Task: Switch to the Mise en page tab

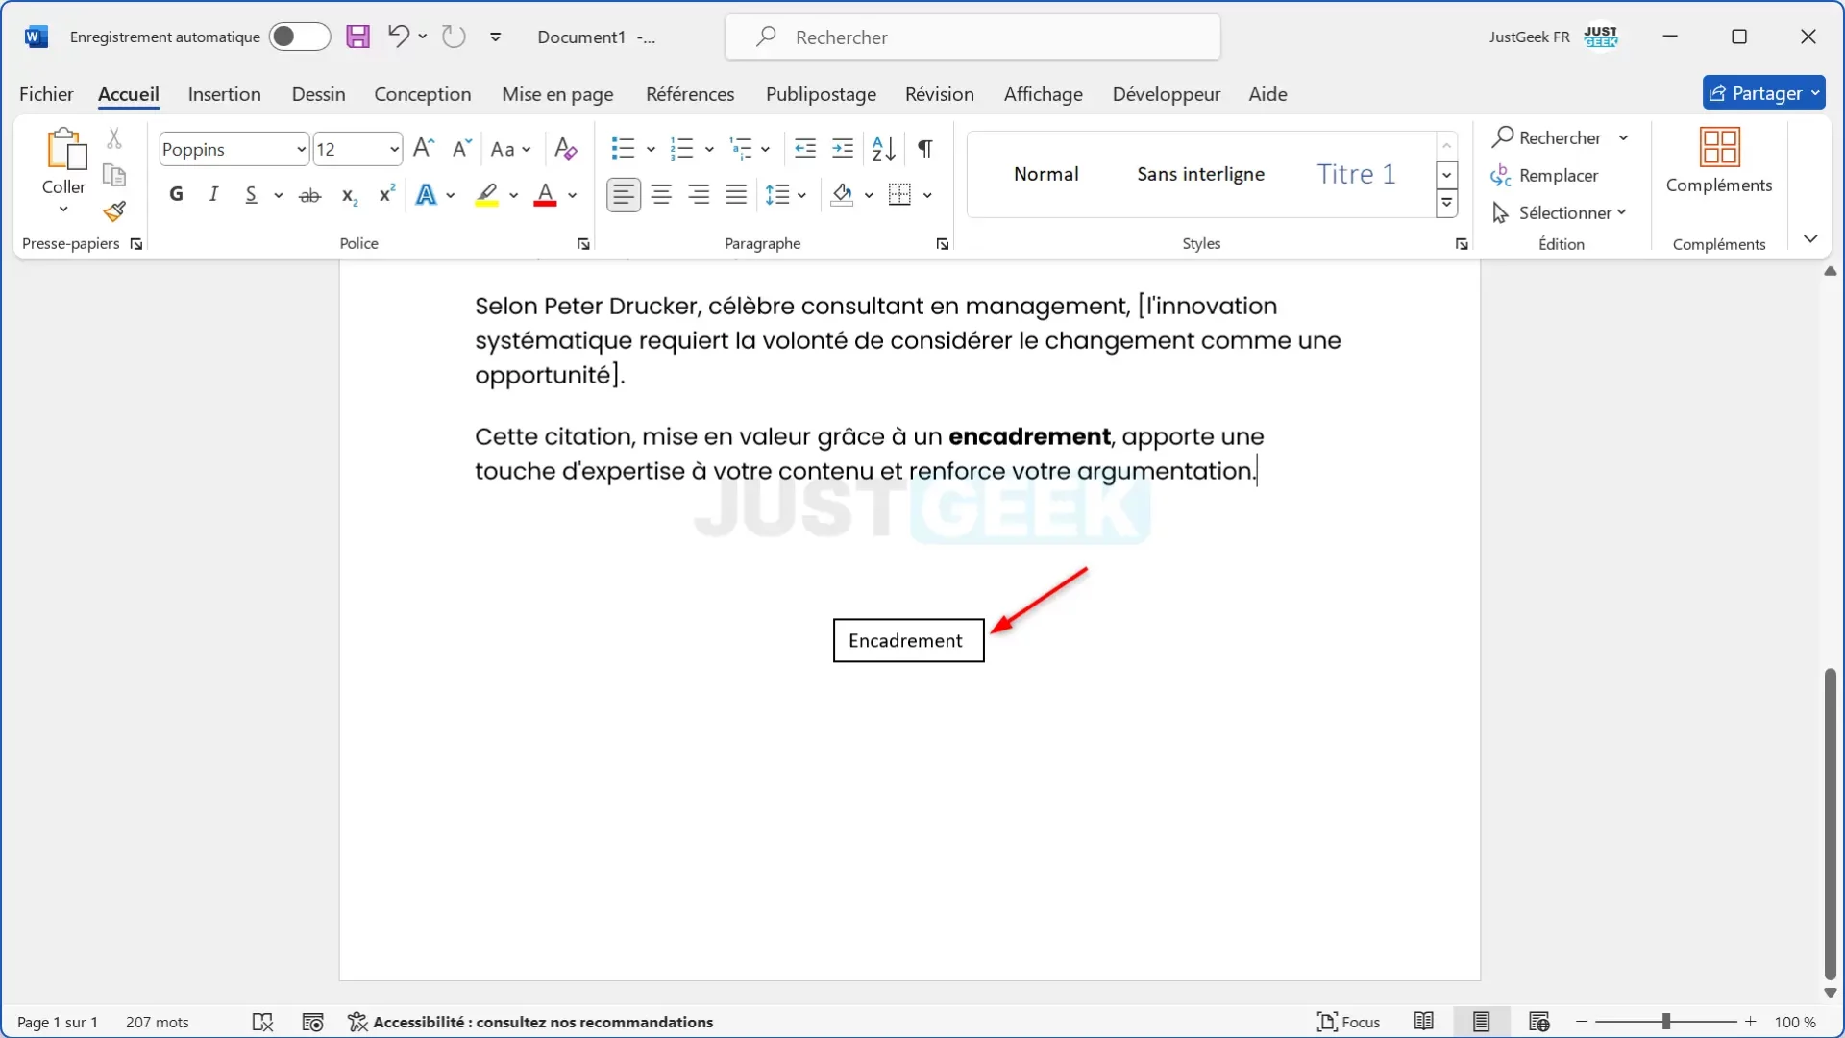Action: [x=557, y=94]
